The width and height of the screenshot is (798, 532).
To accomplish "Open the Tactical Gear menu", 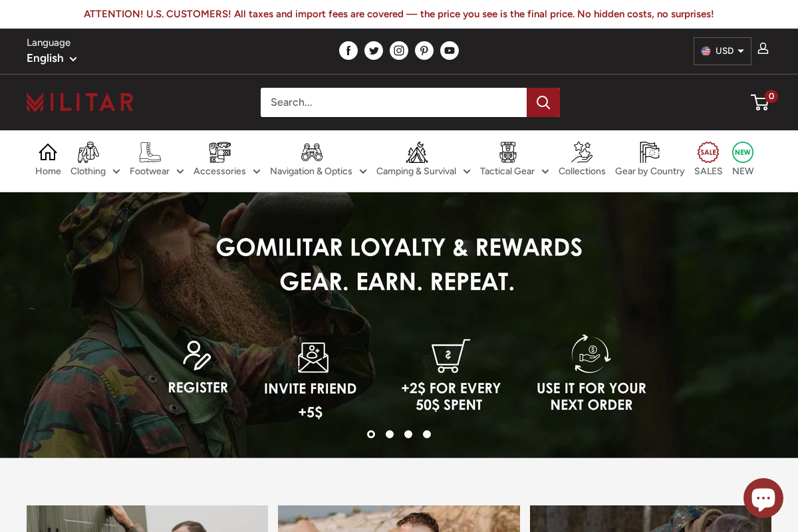I will click(514, 160).
